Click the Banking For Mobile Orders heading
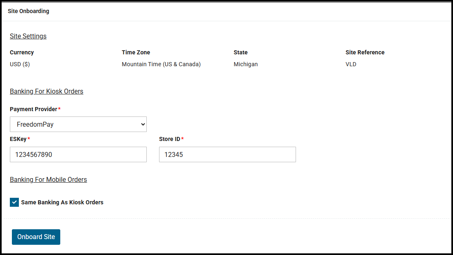Screen dimensions: 453x255 [x=48, y=179]
